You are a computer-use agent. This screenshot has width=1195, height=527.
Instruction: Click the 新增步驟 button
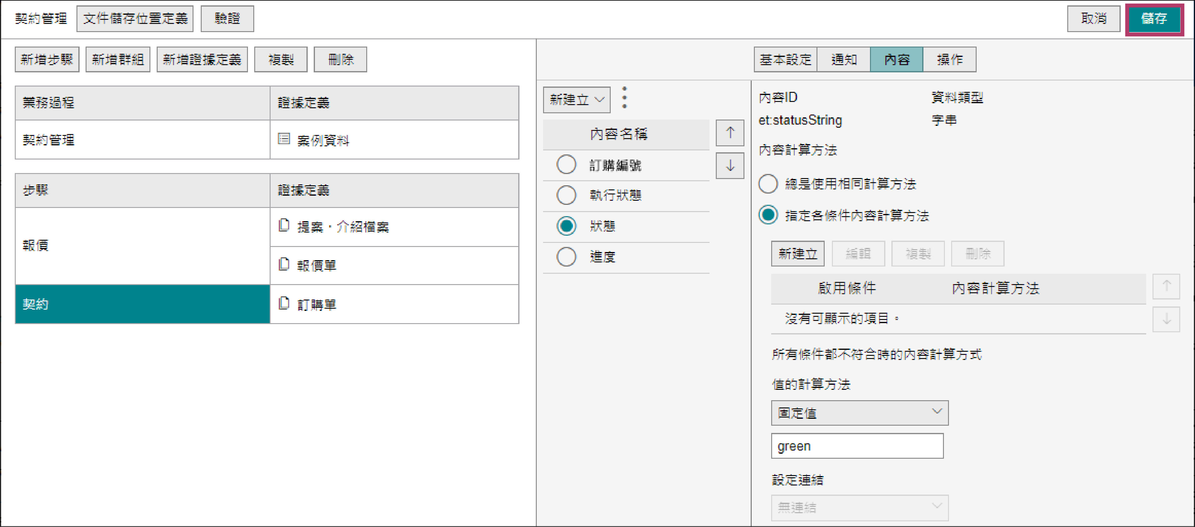[47, 59]
